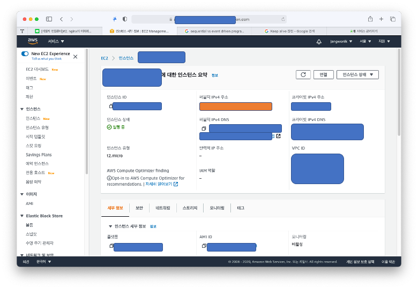
Task: Open Savings Plans in sidebar
Action: [39, 155]
